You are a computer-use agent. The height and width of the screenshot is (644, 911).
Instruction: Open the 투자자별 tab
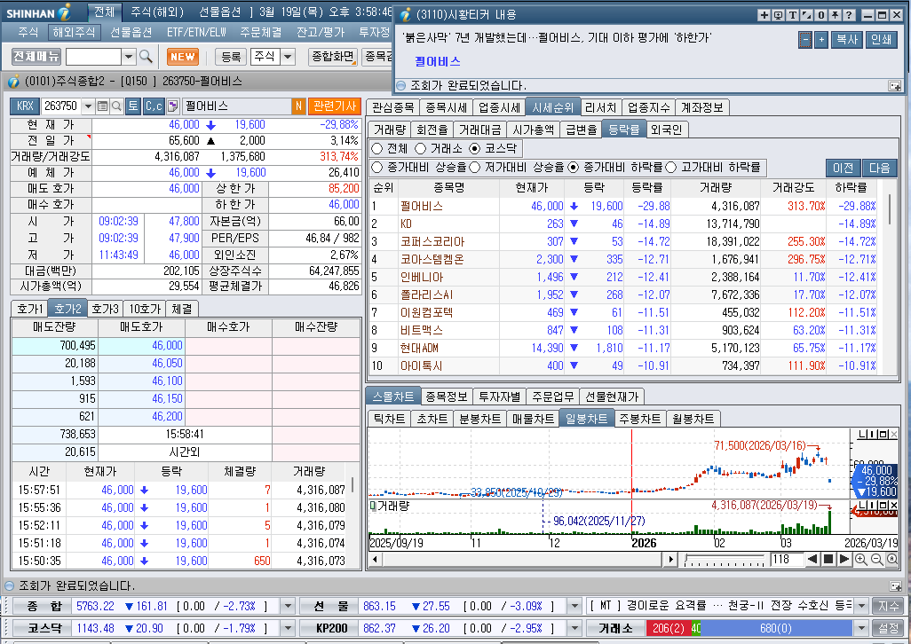500,397
